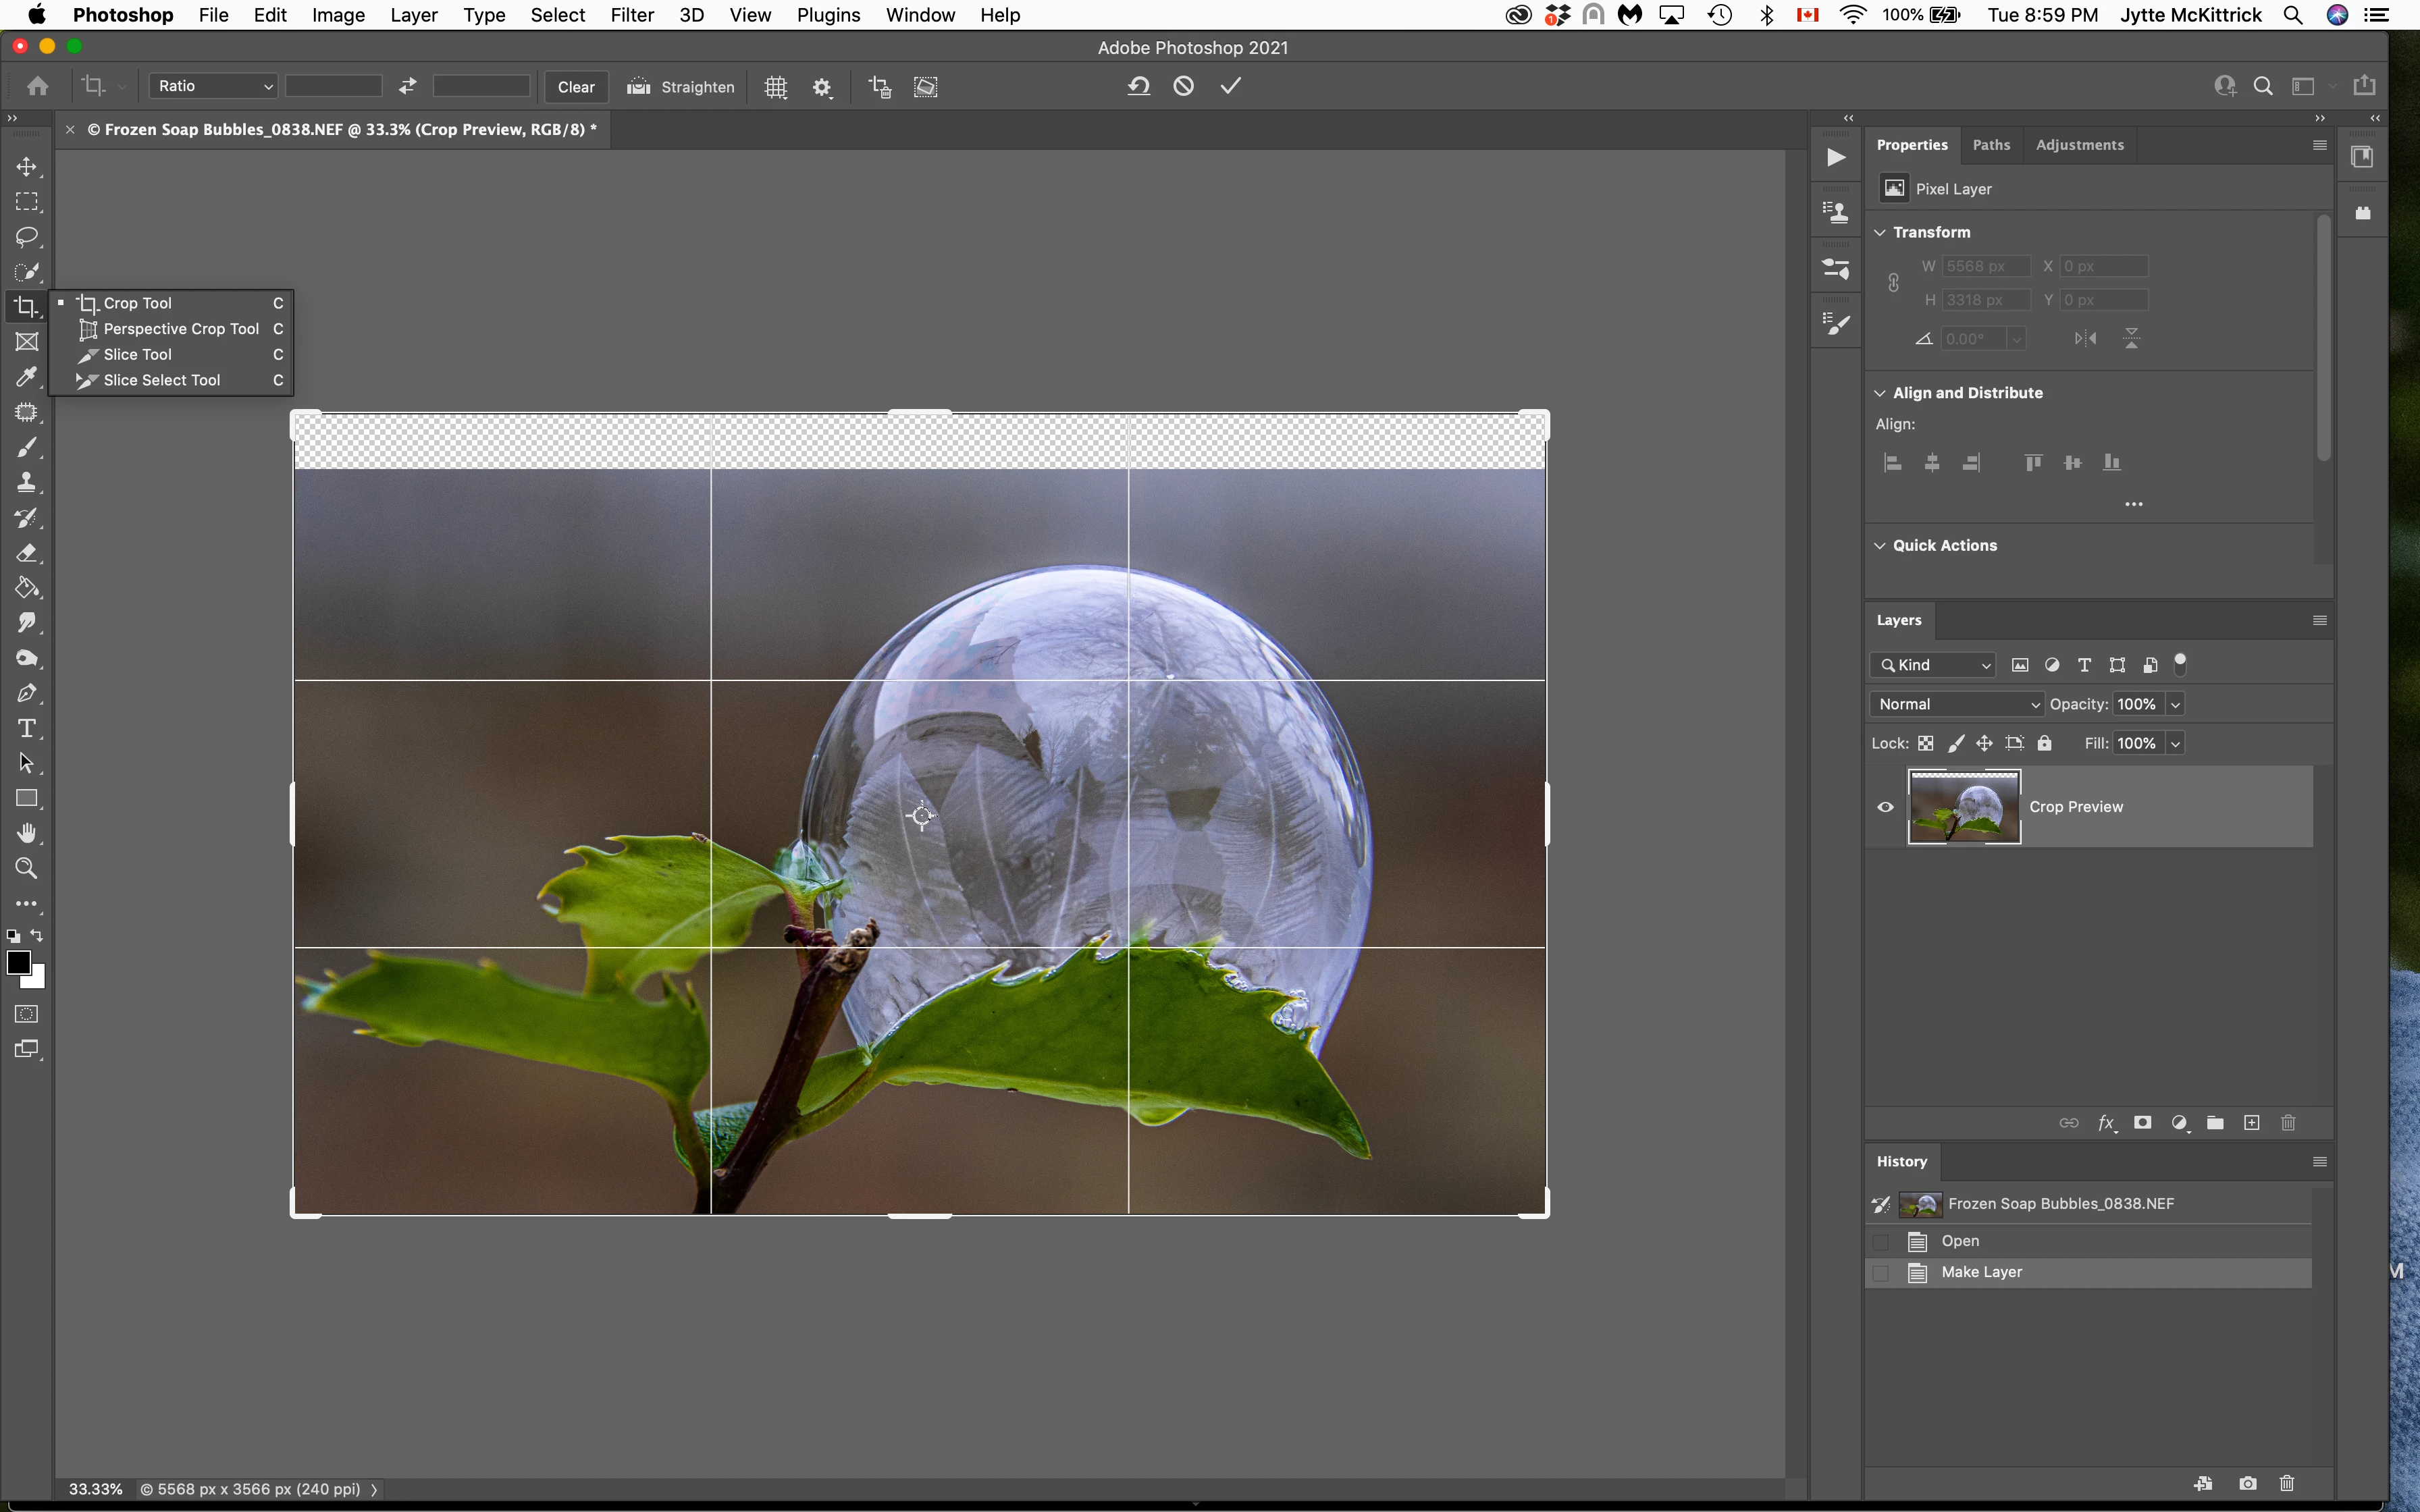Select the Open history state
The width and height of the screenshot is (2420, 1512).
click(x=1960, y=1241)
